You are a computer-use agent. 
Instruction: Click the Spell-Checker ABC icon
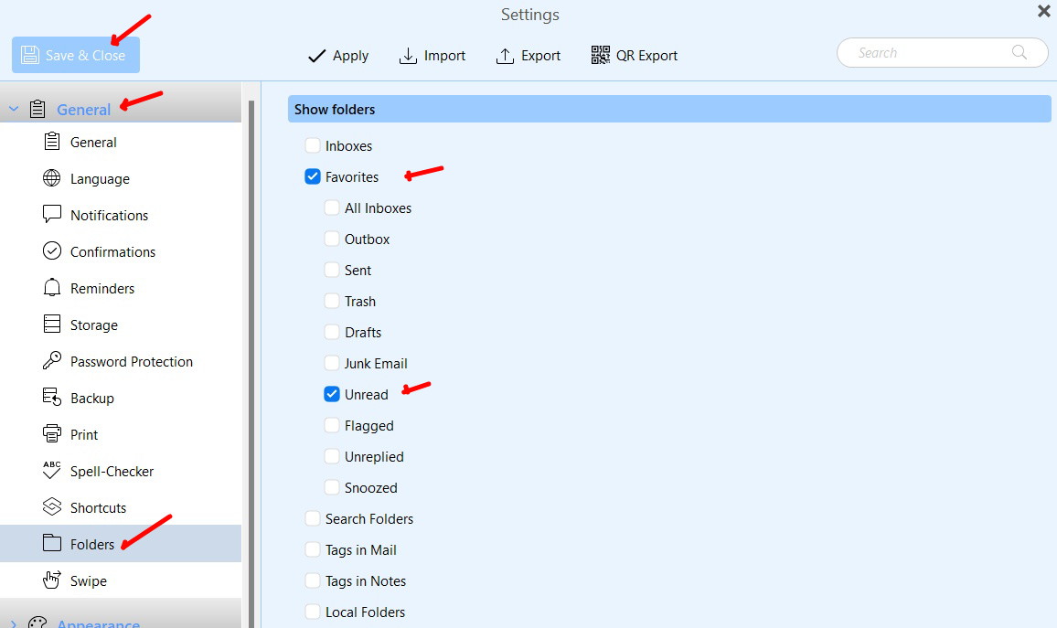point(52,470)
